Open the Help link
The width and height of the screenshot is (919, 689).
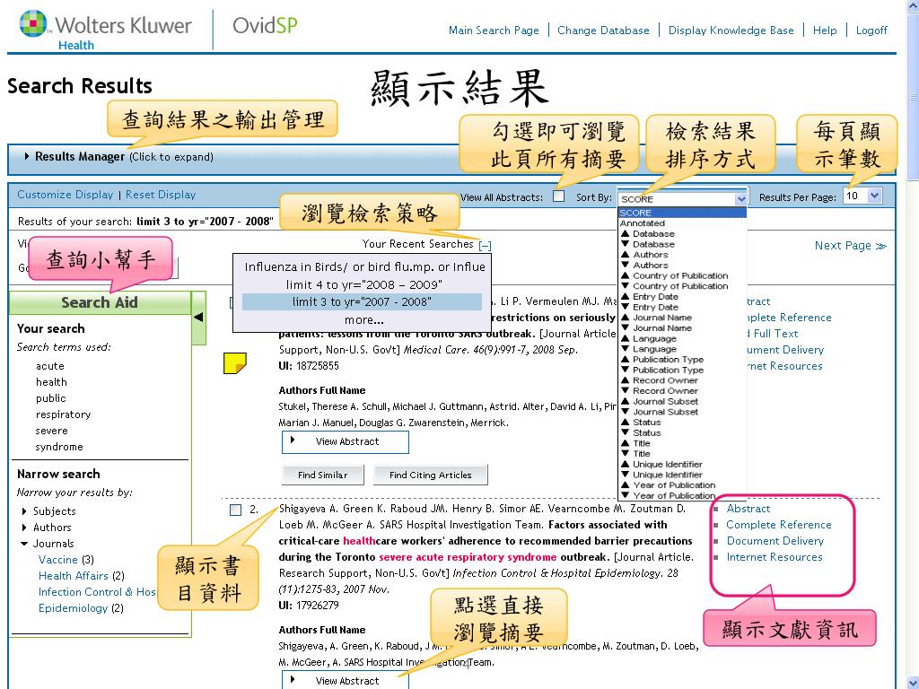[825, 31]
